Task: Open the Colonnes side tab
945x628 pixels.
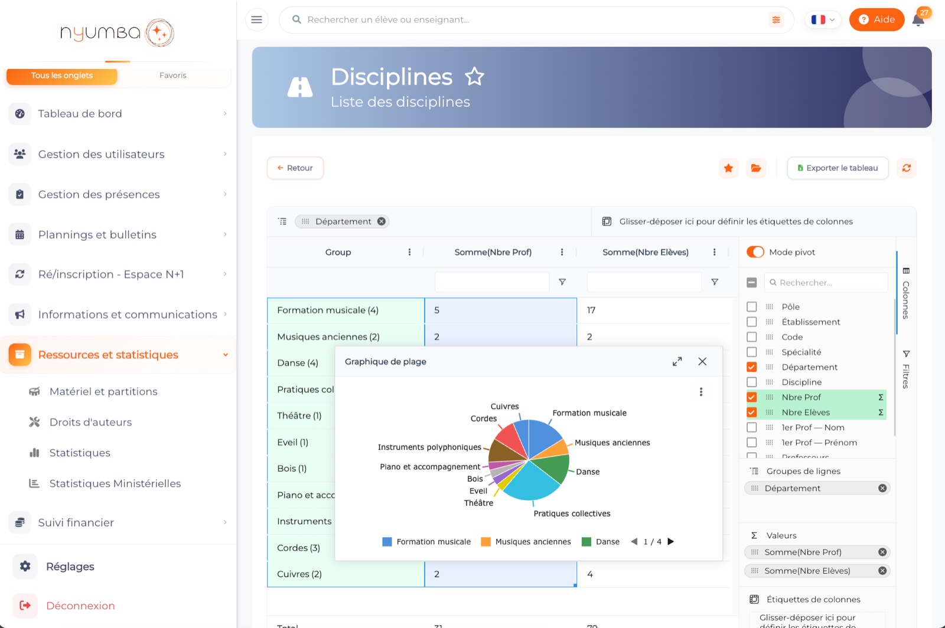Action: [x=906, y=293]
